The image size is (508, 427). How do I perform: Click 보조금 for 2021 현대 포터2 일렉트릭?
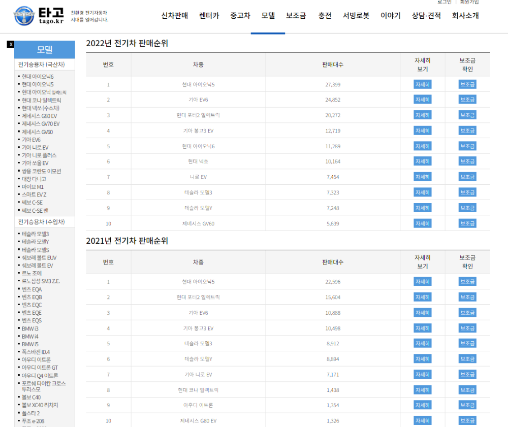(x=467, y=297)
